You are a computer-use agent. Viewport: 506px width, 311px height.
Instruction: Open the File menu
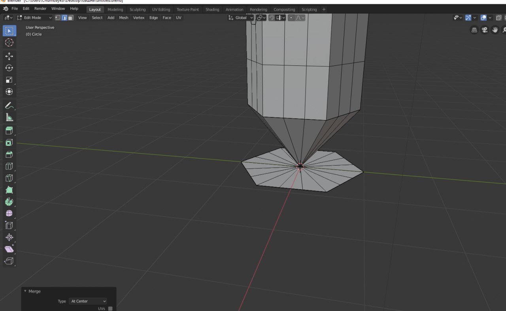(15, 9)
